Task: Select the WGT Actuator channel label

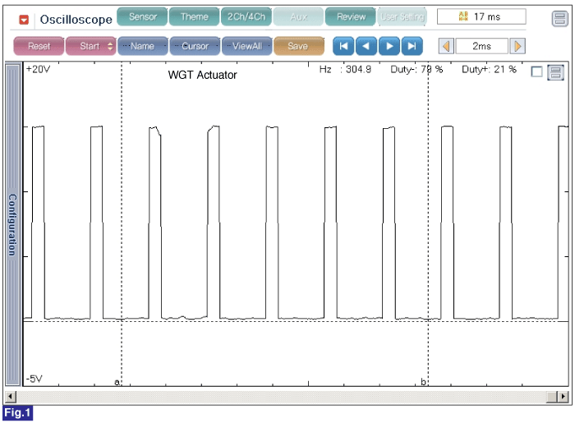Action: click(x=202, y=75)
